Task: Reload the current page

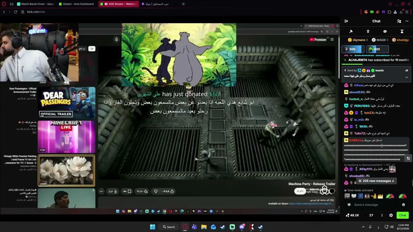Action: point(15,12)
